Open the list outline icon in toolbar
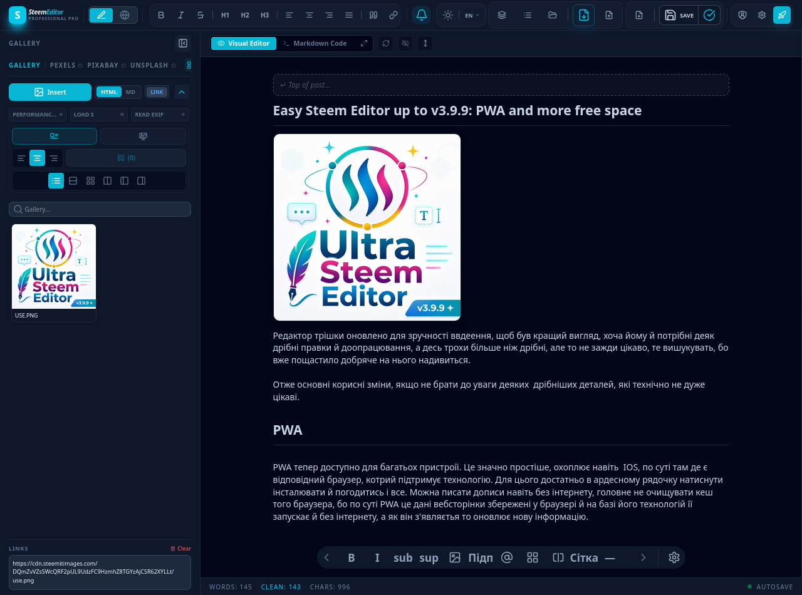This screenshot has width=802, height=595. coord(528,15)
